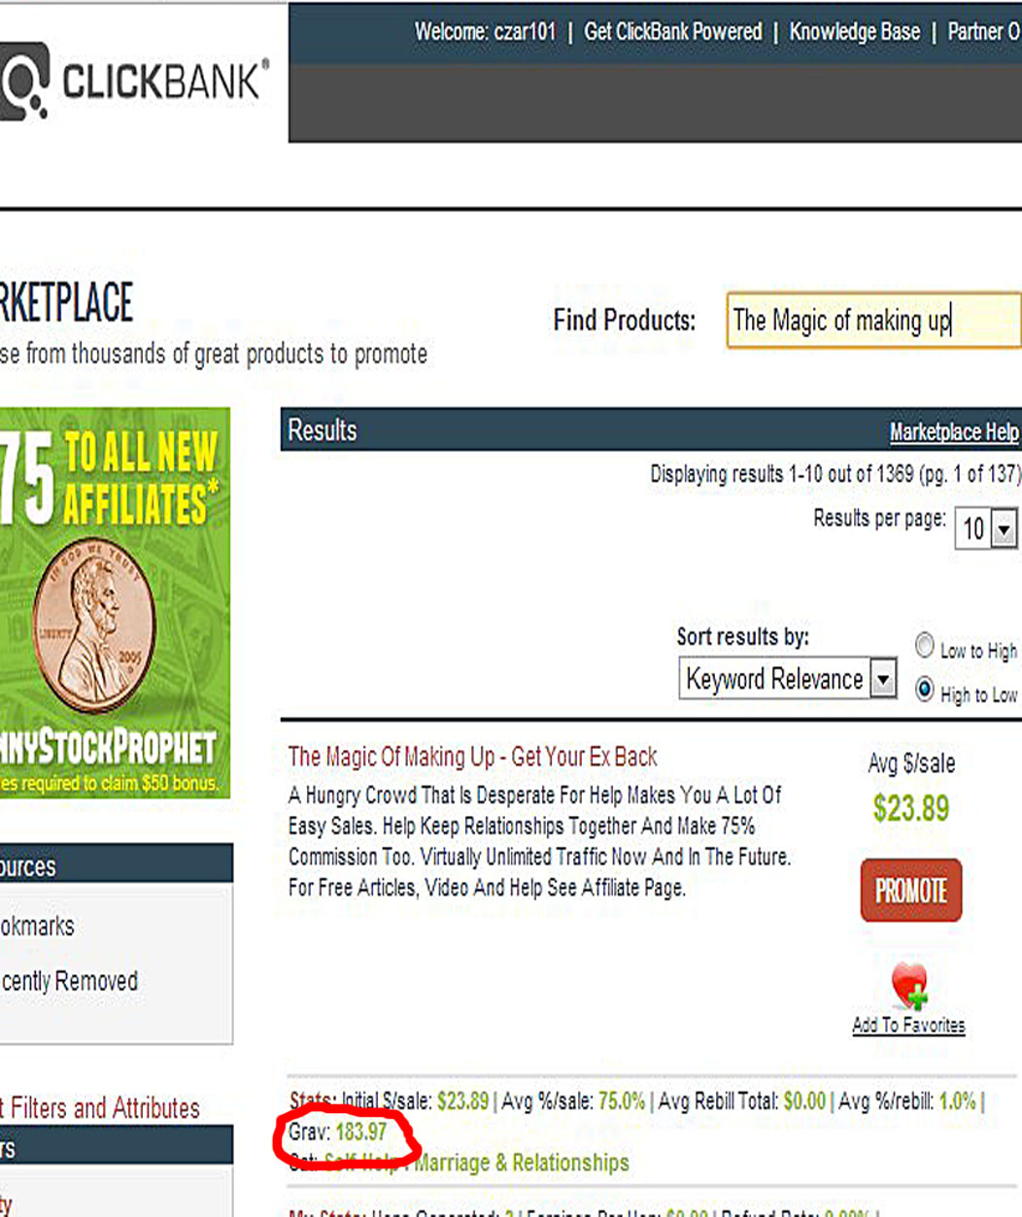Open The Magic Of Making Up listing title
The height and width of the screenshot is (1217, 1022).
click(473, 757)
